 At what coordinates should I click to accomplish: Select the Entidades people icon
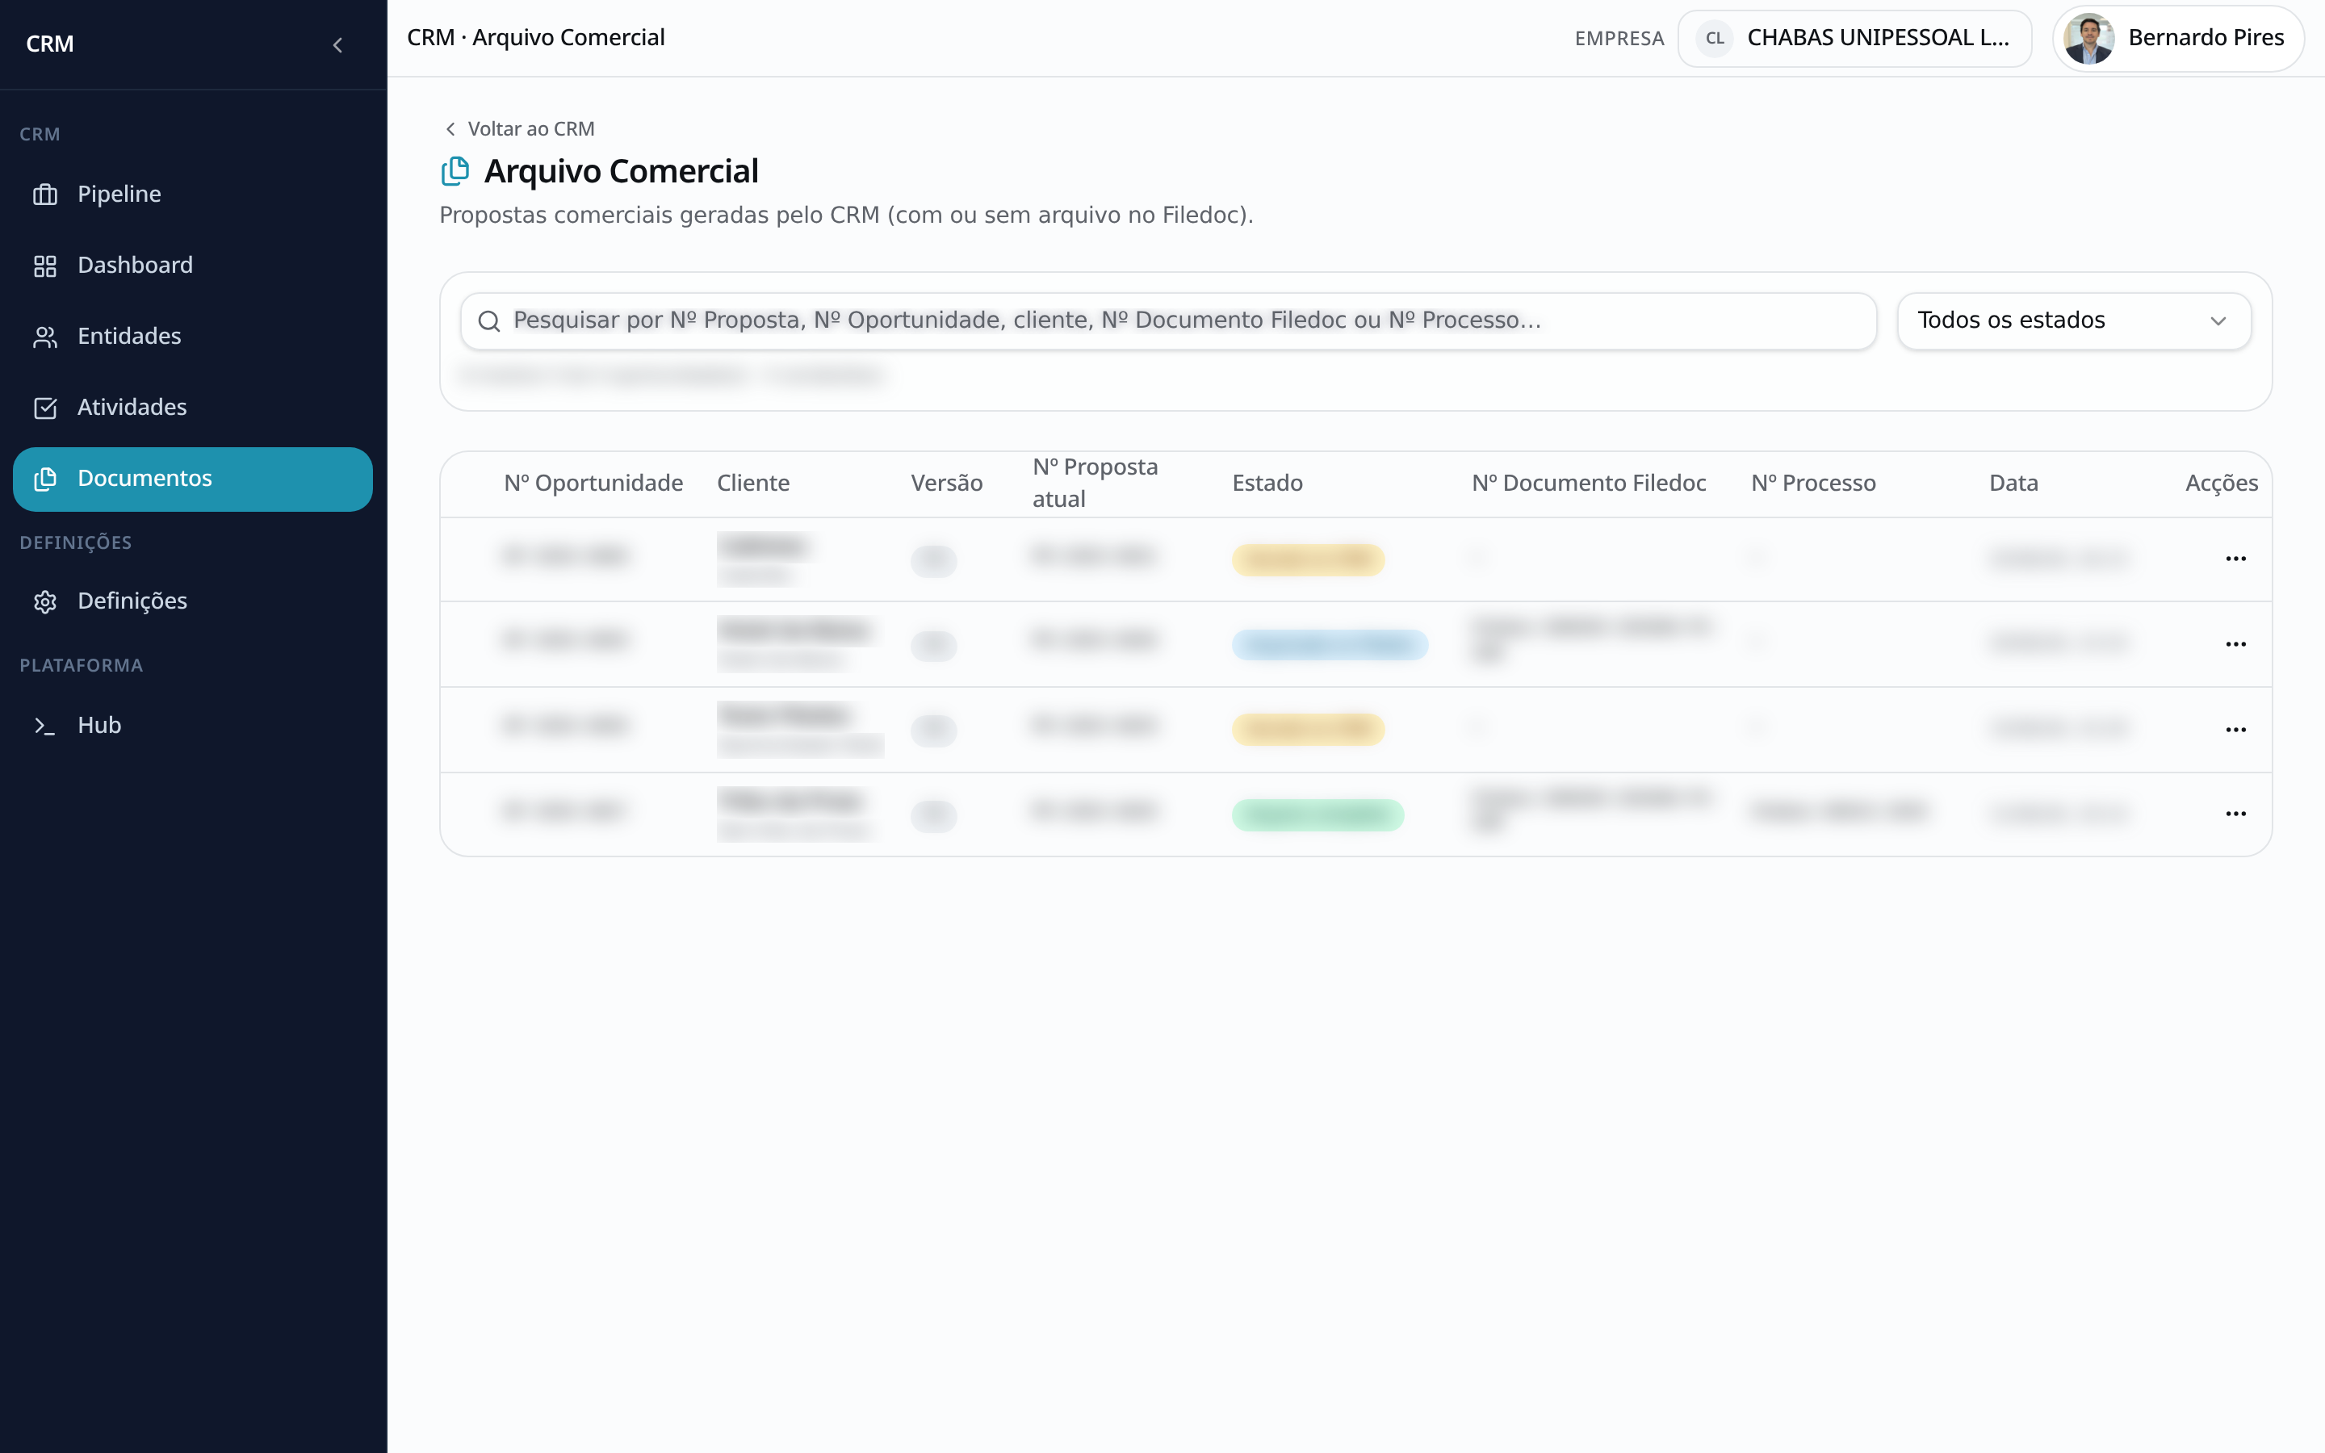point(45,337)
